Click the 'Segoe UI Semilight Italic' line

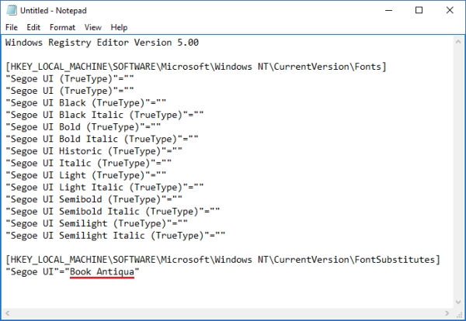(115, 236)
